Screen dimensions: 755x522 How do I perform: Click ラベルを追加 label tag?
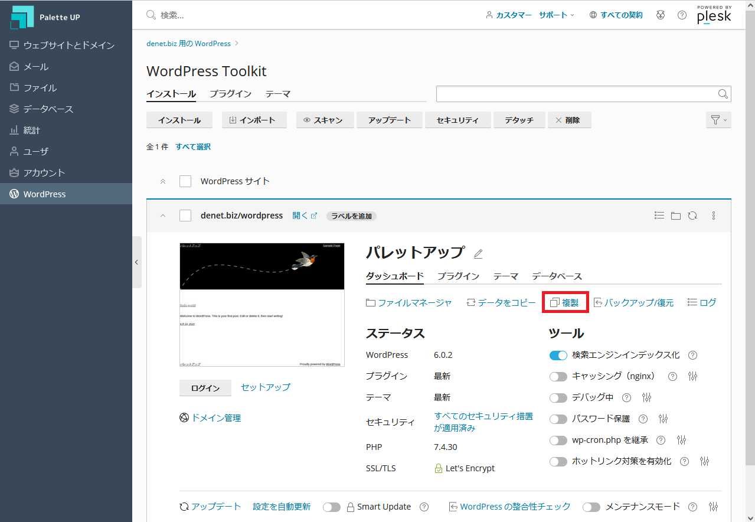pos(351,216)
